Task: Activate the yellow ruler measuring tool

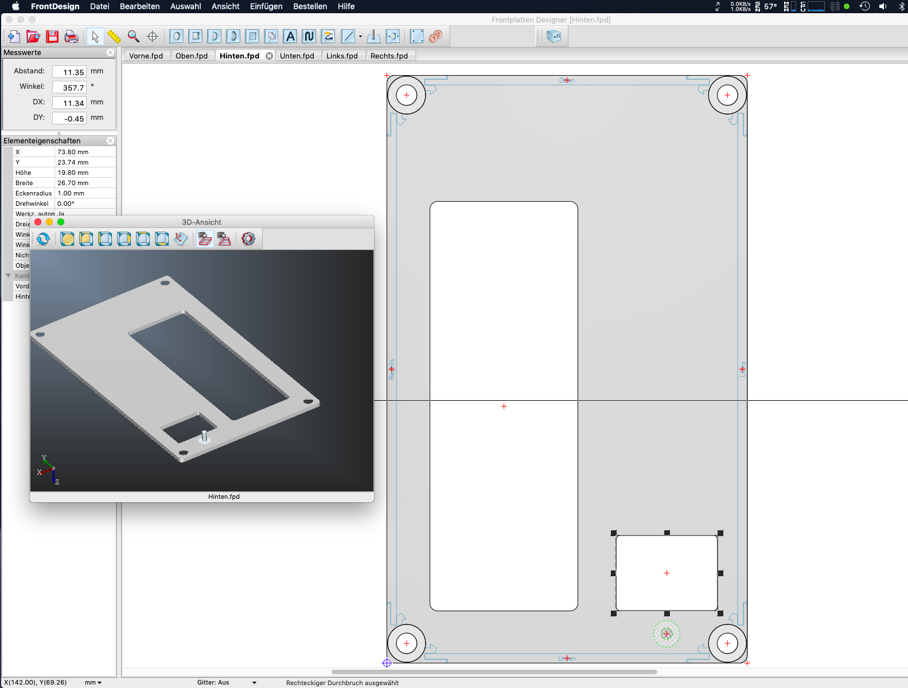Action: 114,37
